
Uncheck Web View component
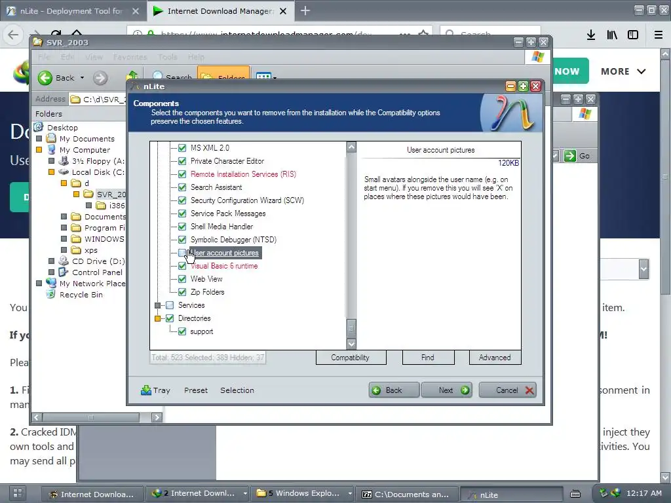coord(182,279)
